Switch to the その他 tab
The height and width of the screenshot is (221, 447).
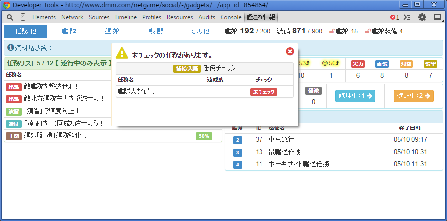[x=200, y=32]
